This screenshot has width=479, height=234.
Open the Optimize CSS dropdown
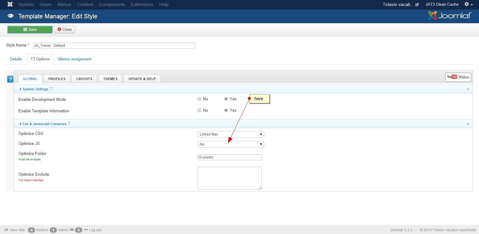tap(231, 134)
